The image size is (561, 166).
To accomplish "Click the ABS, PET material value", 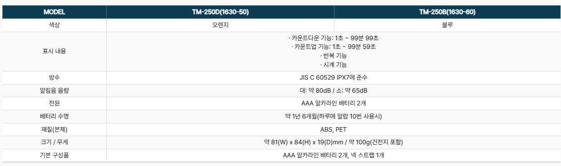I will (334, 129).
